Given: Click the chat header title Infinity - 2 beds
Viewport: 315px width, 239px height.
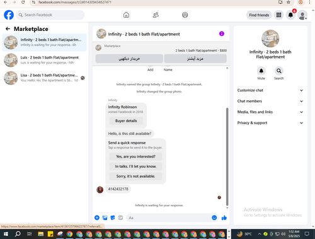Looking at the screenshot, I should (144, 34).
